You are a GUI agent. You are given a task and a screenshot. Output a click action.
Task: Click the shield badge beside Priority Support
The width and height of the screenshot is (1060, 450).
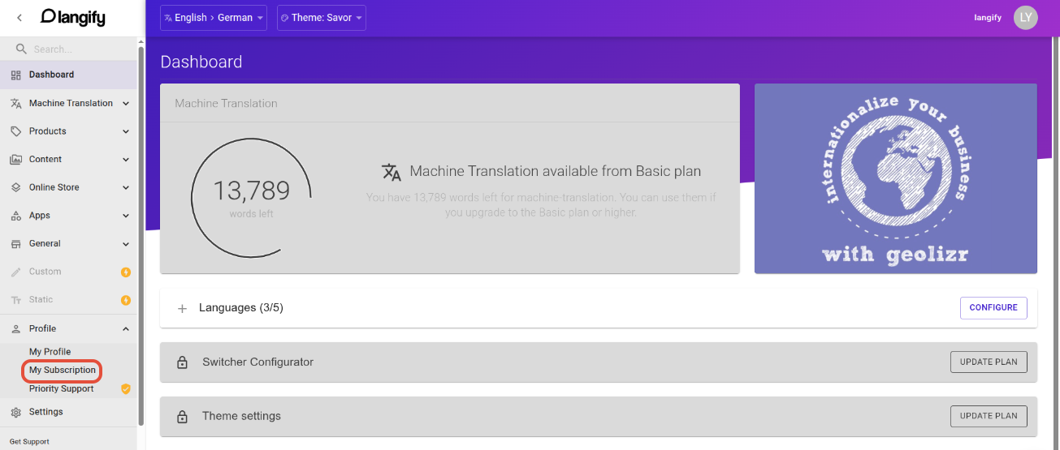126,388
